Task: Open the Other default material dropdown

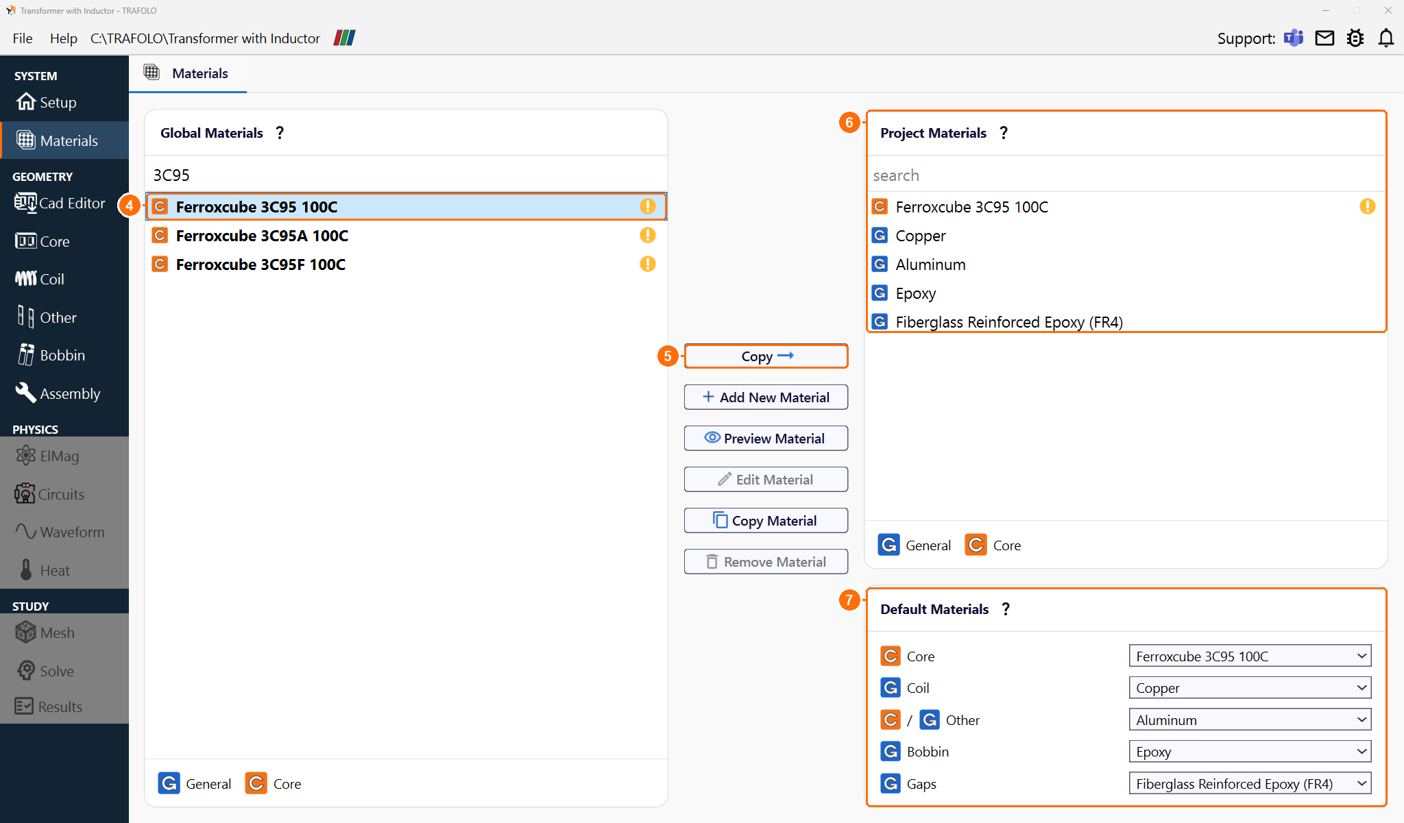Action: point(1250,720)
